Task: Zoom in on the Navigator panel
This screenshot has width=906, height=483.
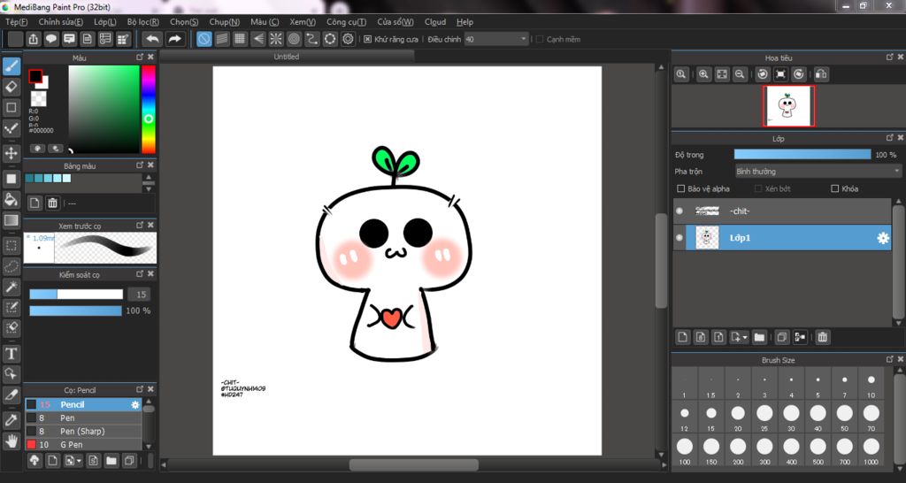Action: point(703,74)
